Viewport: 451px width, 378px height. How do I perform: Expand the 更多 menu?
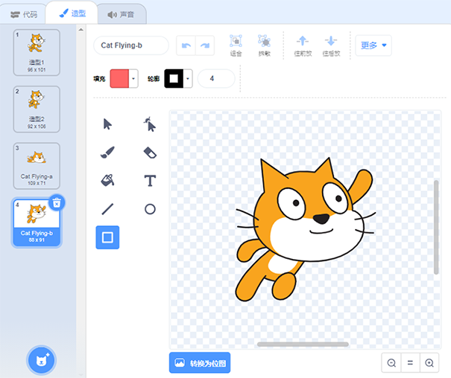pyautogui.click(x=373, y=45)
